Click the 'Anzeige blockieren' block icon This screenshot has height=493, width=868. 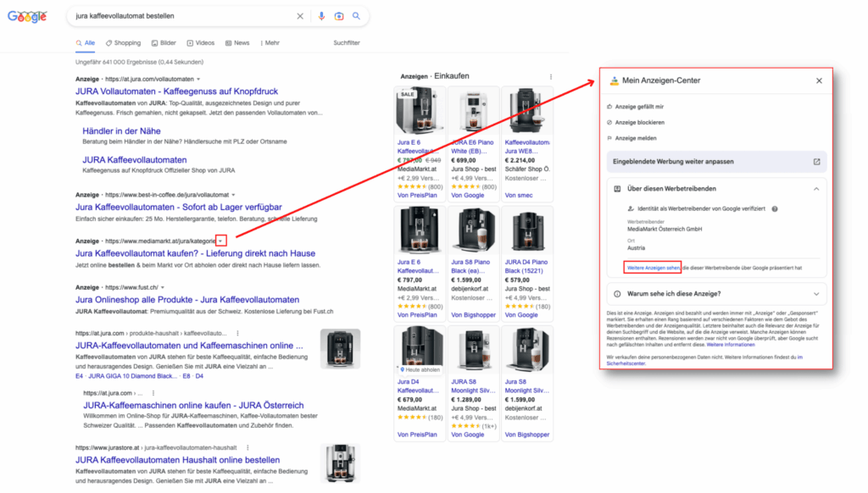tap(611, 123)
